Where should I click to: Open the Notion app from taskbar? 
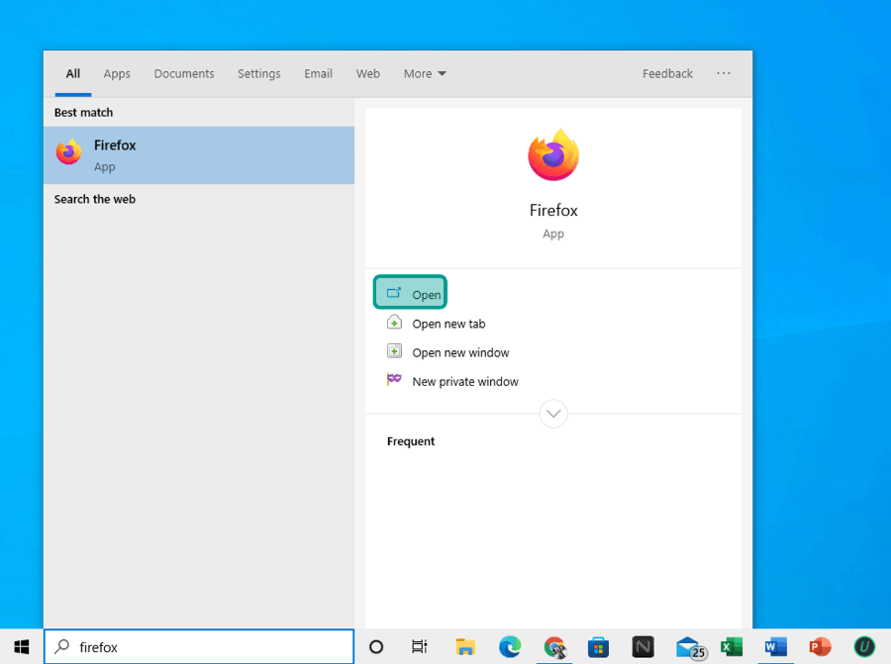[643, 646]
